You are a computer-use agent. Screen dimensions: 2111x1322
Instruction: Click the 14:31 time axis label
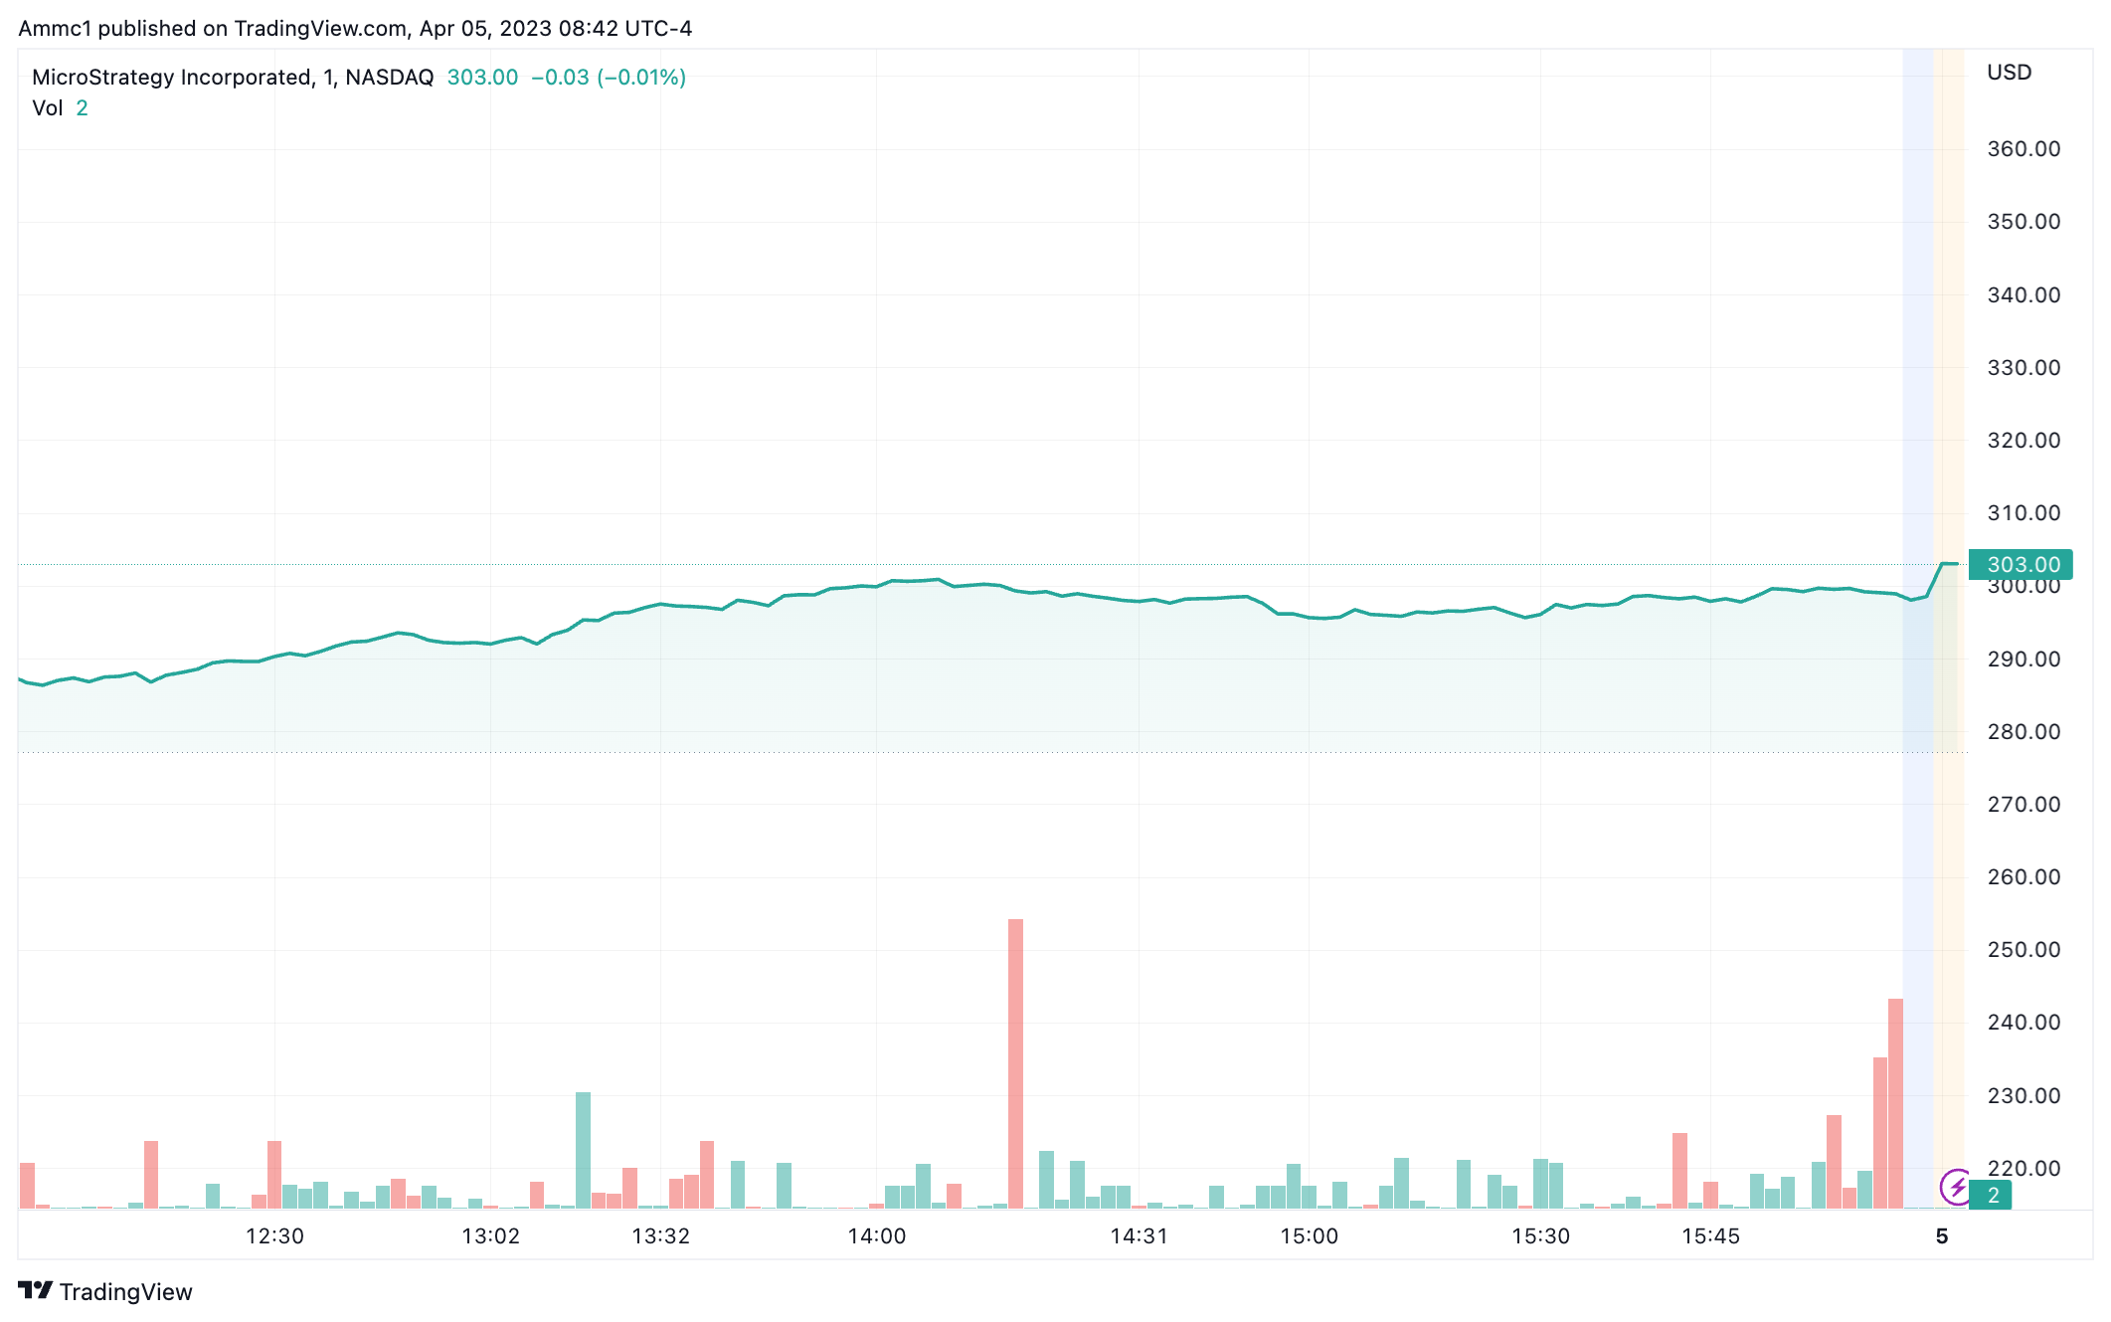click(x=1139, y=1235)
